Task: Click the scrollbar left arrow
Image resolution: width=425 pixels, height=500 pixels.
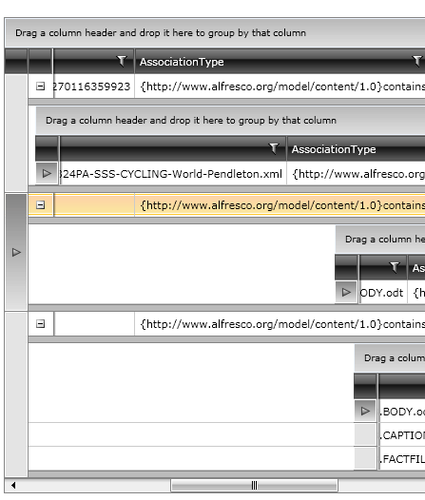Action: click(x=13, y=486)
